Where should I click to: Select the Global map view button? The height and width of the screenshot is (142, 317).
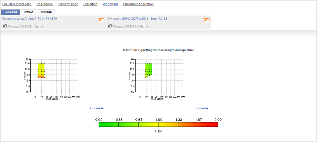(11, 12)
